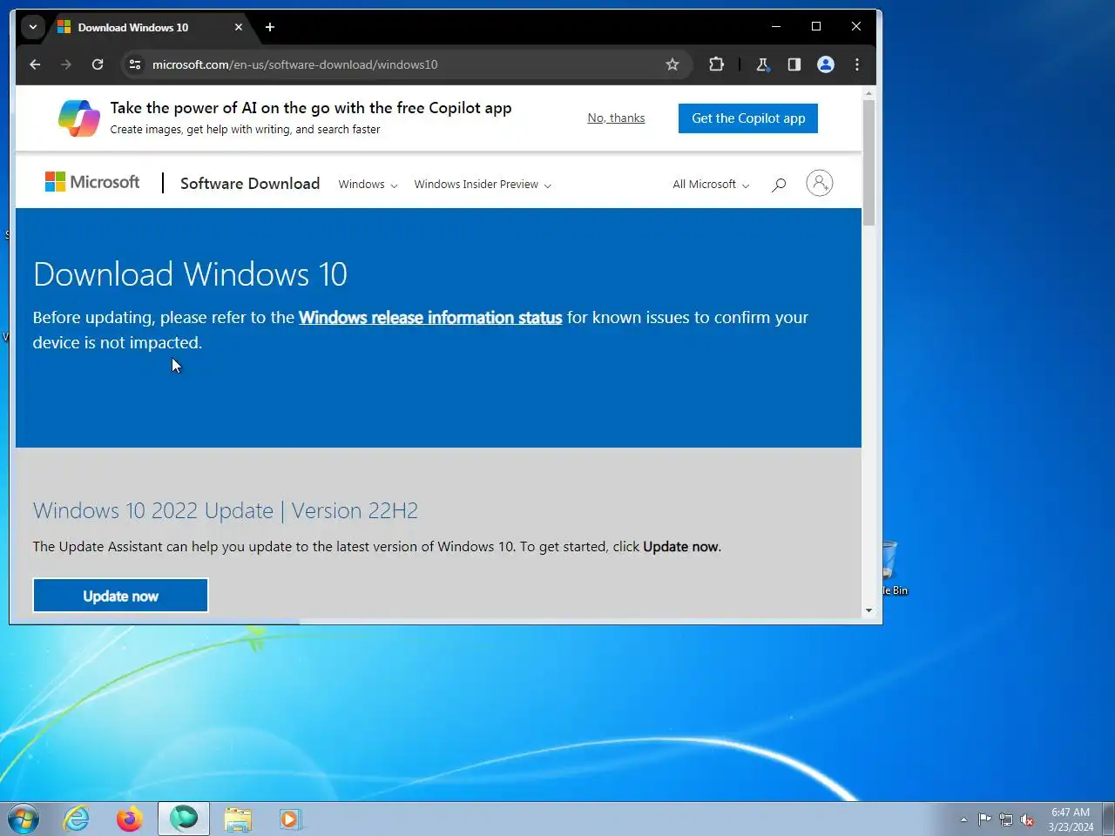Expand the All Microsoft menu

(711, 185)
